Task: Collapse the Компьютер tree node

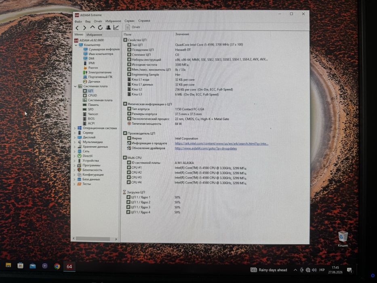Action: click(76, 45)
